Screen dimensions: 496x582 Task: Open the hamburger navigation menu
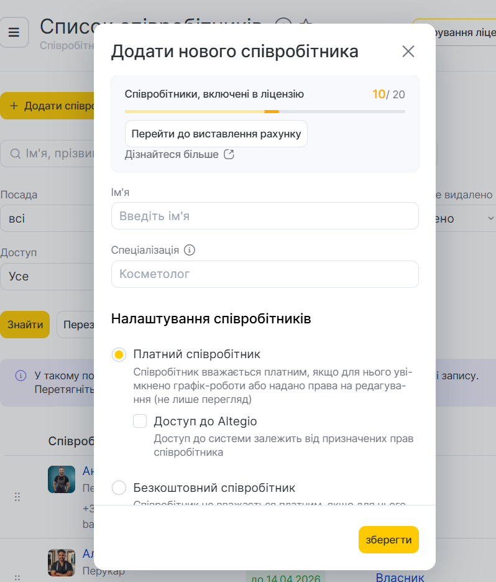point(14,32)
